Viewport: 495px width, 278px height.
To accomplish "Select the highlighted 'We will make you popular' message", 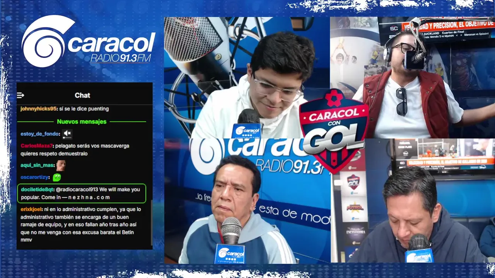I will coord(82,193).
